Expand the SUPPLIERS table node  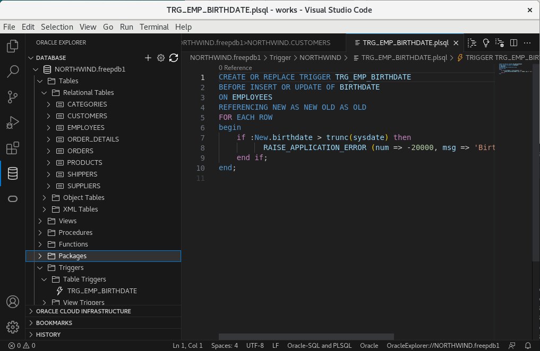pos(48,186)
